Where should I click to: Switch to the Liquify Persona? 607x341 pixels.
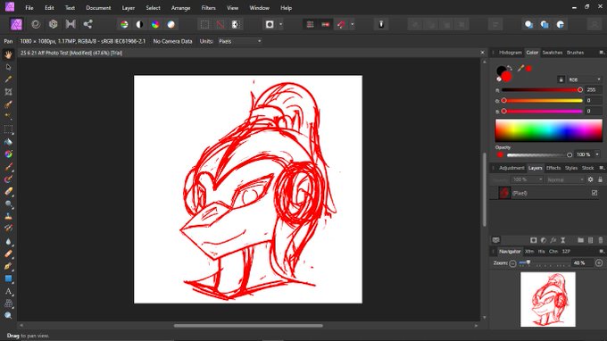click(x=36, y=24)
